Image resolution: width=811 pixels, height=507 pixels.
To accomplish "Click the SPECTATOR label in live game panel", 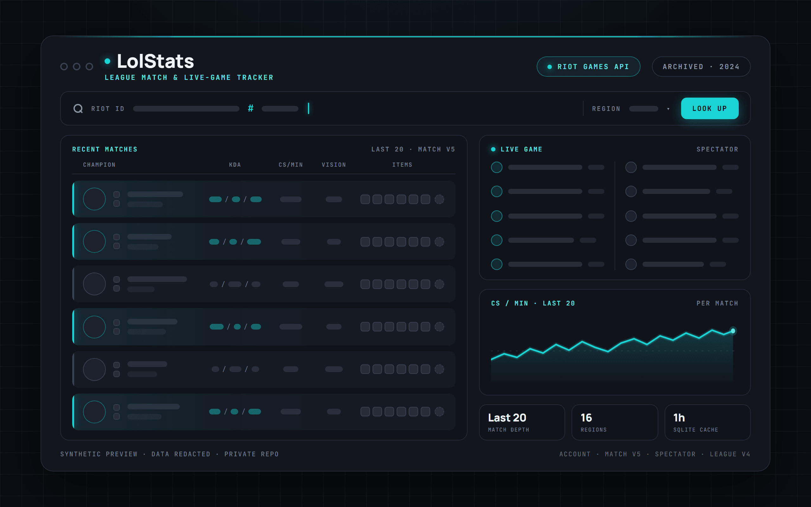I will (718, 149).
